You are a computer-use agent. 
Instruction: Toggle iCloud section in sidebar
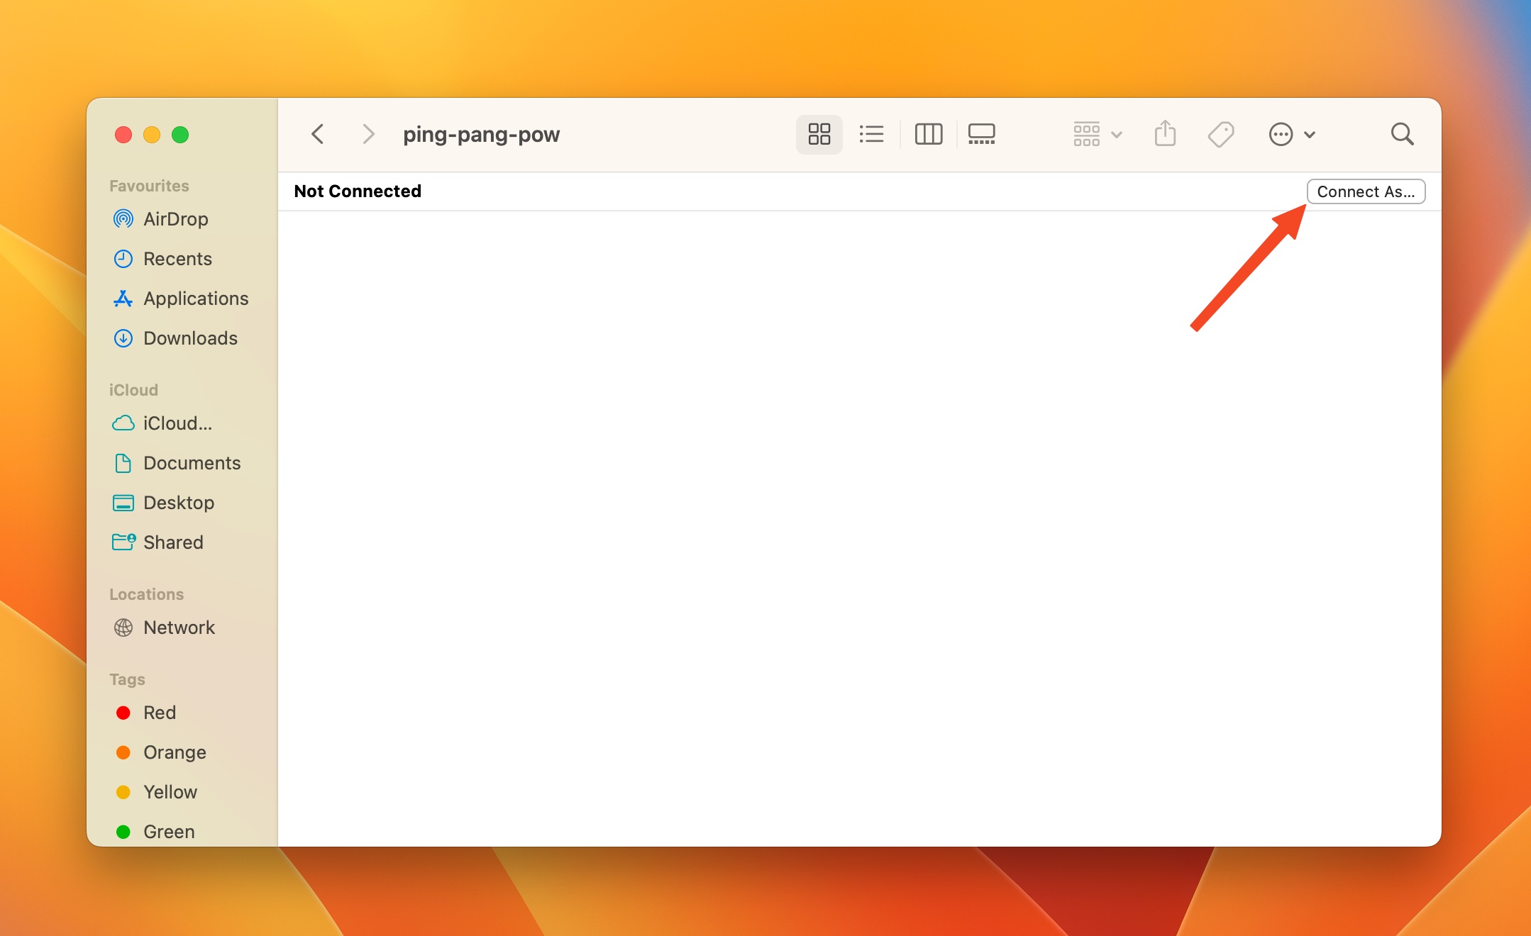[133, 389]
